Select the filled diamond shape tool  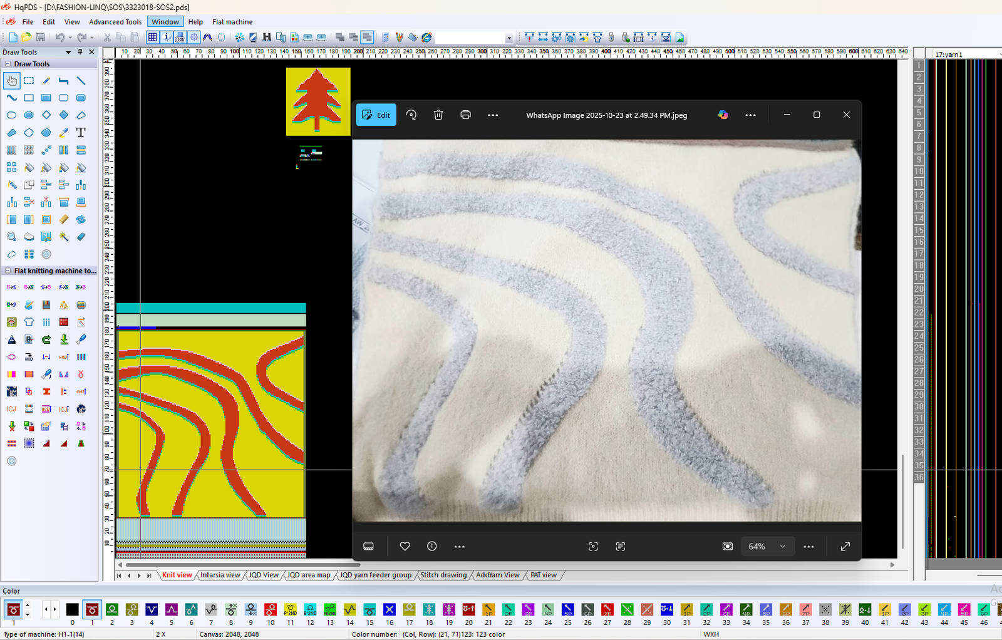64,115
